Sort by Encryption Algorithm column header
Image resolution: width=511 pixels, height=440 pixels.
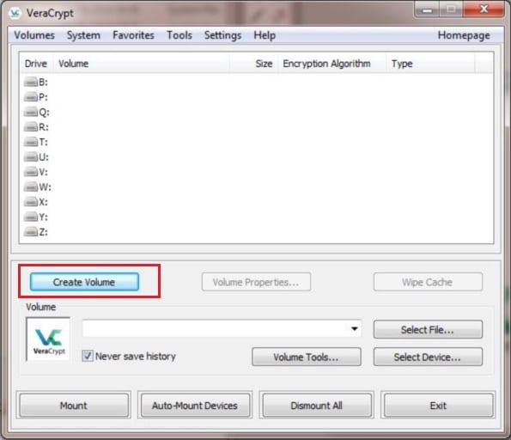click(x=332, y=64)
